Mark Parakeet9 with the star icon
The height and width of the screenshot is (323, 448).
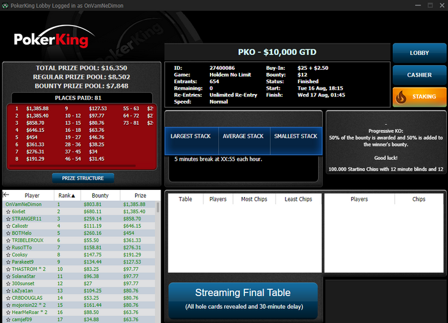coord(8,262)
